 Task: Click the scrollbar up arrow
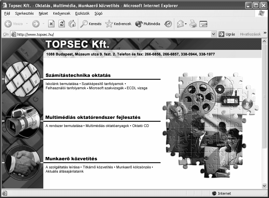(264, 41)
